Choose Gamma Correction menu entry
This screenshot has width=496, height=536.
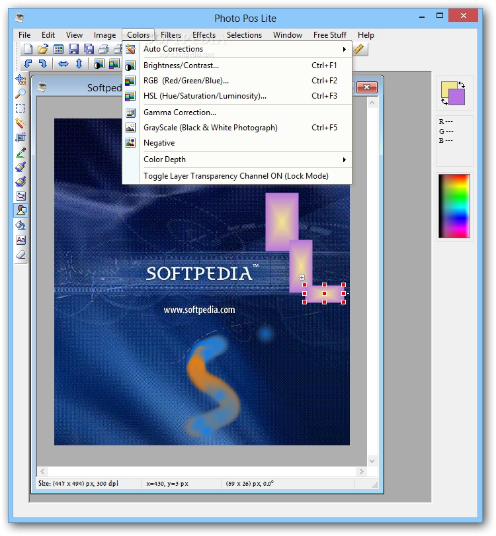(x=237, y=112)
